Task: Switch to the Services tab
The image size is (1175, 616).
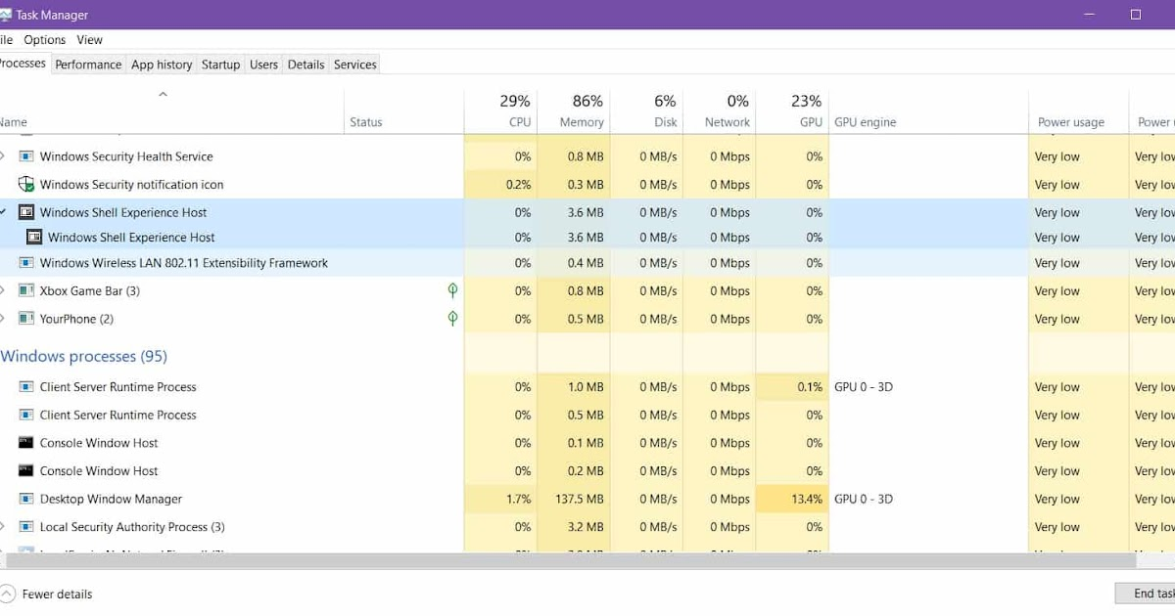Action: coord(355,65)
